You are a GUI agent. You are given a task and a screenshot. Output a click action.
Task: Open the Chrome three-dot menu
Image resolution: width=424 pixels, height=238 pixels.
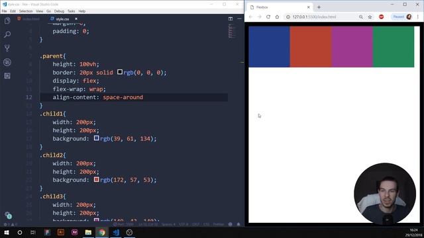click(418, 17)
